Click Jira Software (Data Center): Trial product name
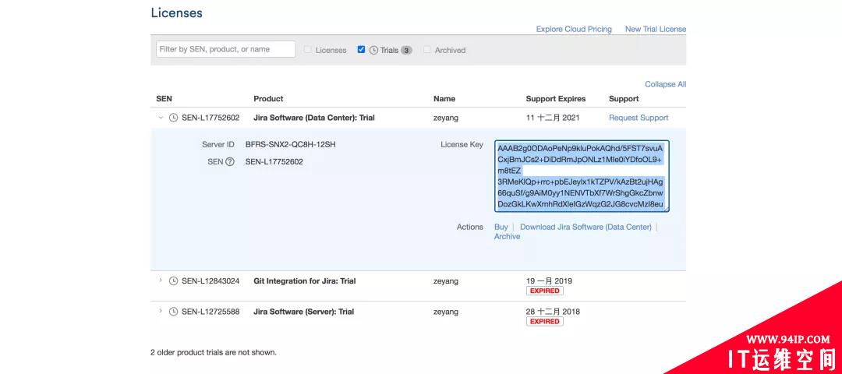Screen dimensions: 842x374 (x=314, y=118)
